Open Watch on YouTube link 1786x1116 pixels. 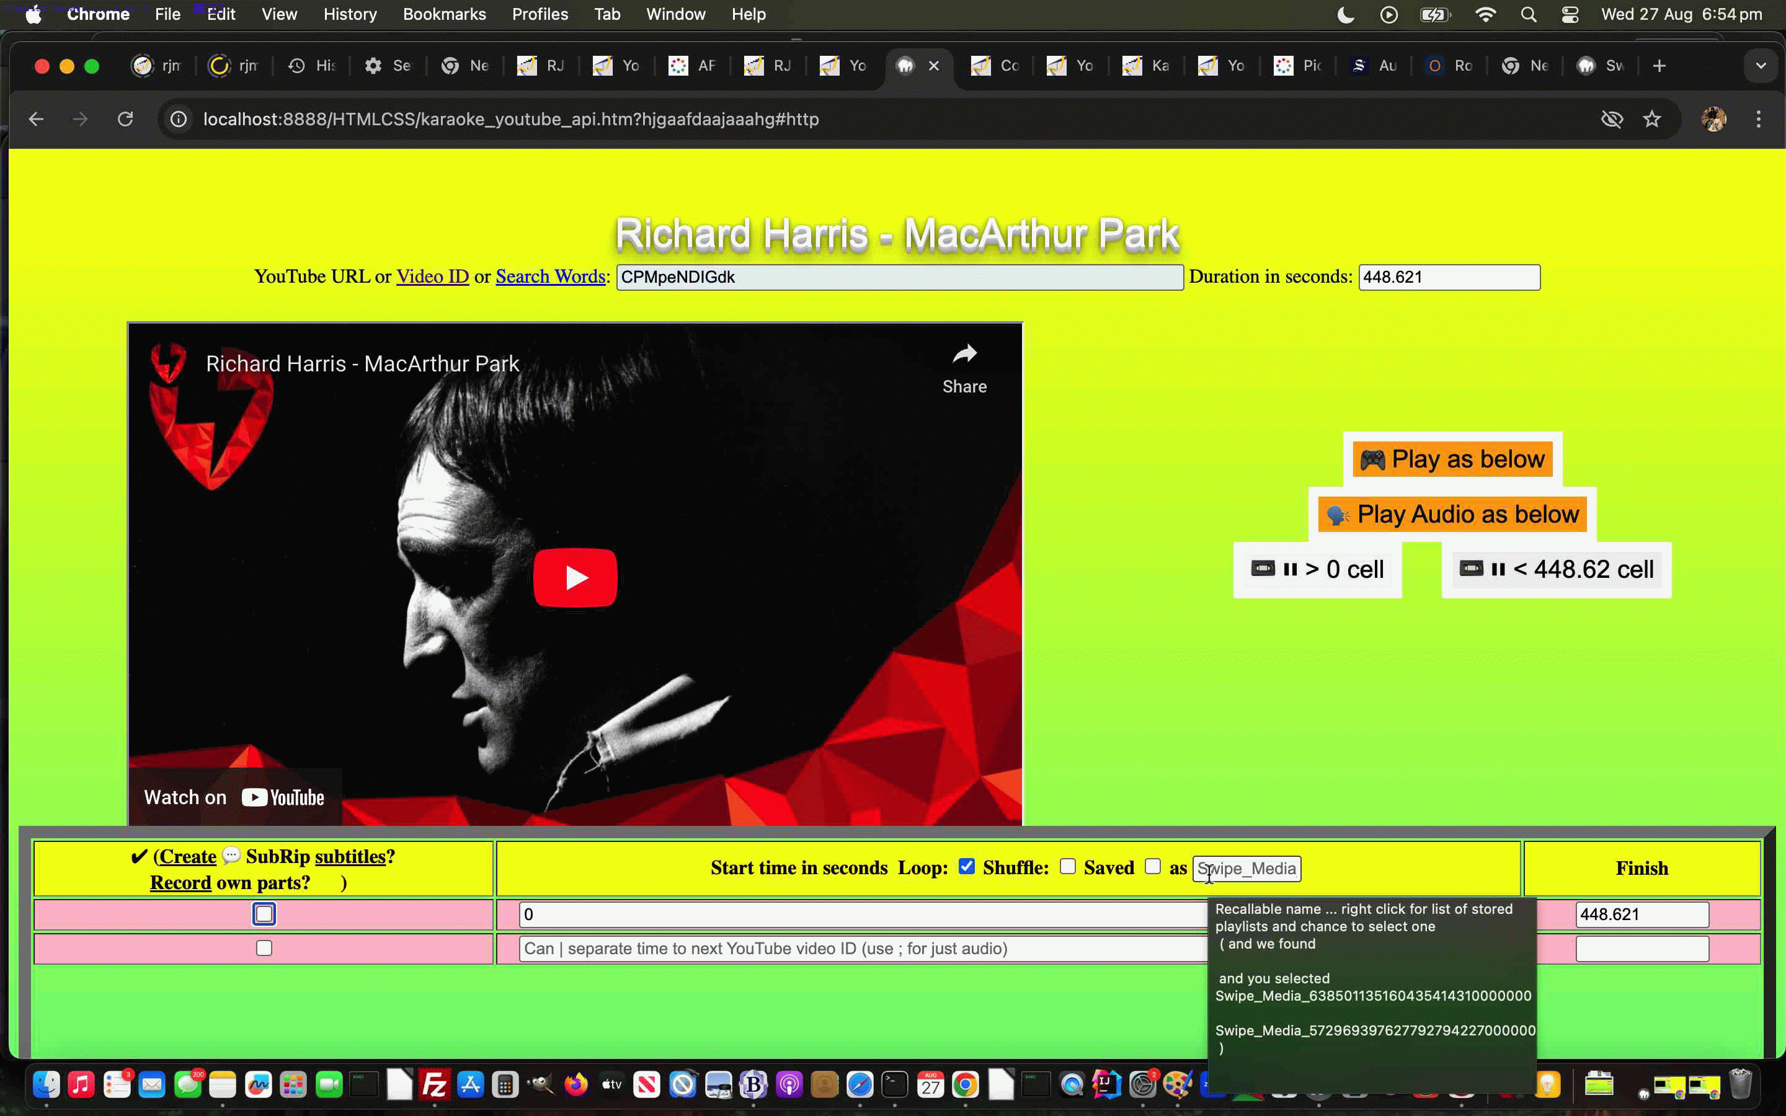click(234, 797)
